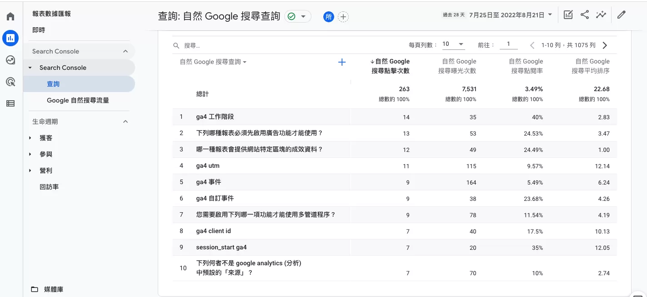Open 報表數據匯報 in the sidebar
The width and height of the screenshot is (647, 297).
click(x=51, y=14)
